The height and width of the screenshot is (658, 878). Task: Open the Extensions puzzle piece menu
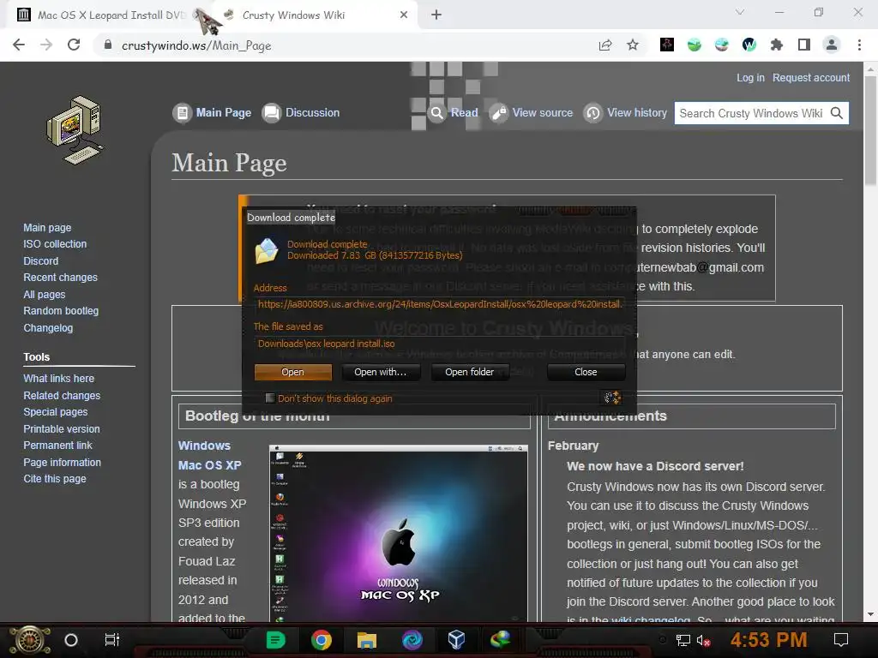click(777, 45)
